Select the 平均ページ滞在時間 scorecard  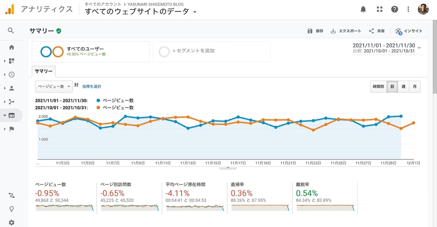pyautogui.click(x=195, y=198)
